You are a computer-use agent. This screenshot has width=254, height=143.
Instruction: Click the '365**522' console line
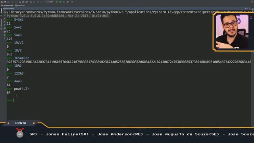[x=21, y=58]
